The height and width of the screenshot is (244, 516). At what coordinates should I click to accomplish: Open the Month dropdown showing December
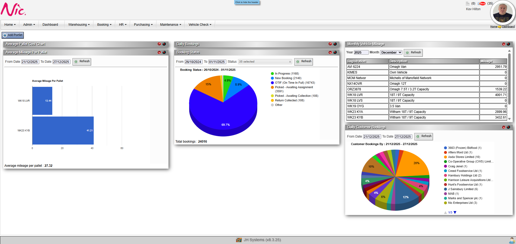tap(391, 53)
